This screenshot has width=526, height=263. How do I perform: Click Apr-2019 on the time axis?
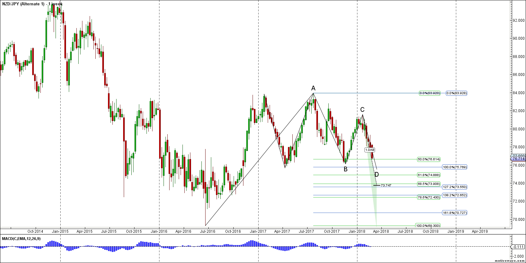click(480, 232)
